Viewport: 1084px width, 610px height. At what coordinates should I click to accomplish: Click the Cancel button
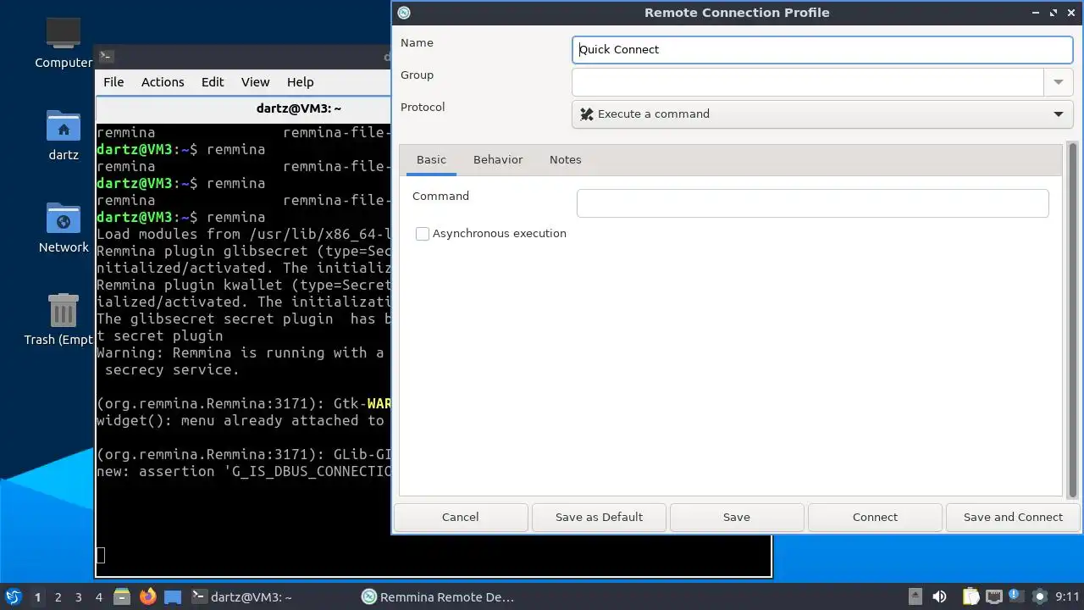click(x=461, y=517)
